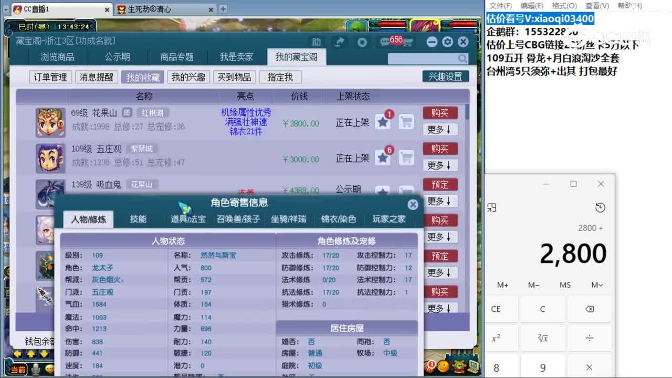Image resolution: width=672 pixels, height=378 pixels.
Task: Open the 格式(O) menu in Notepad
Action: coord(563,6)
